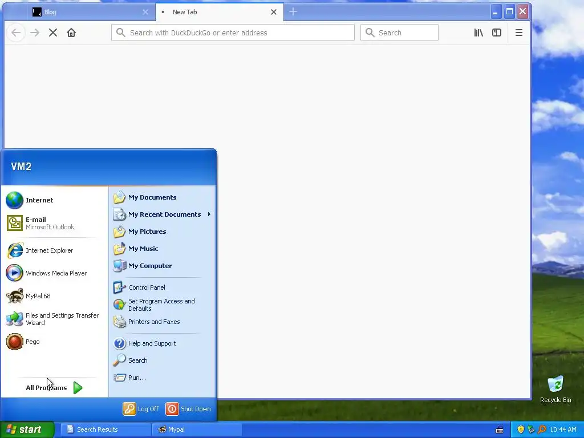
Task: Click the Log Off button
Action: [141, 409]
